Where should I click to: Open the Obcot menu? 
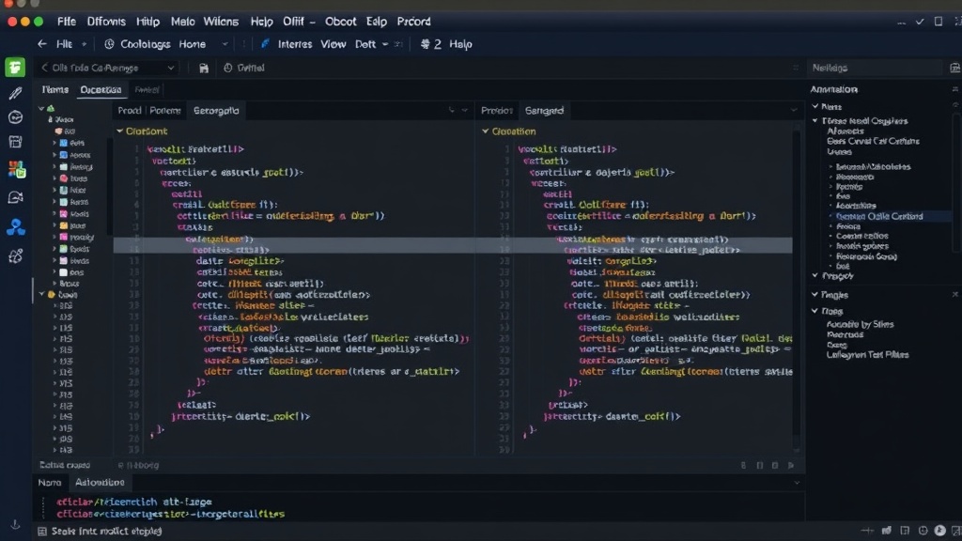340,22
